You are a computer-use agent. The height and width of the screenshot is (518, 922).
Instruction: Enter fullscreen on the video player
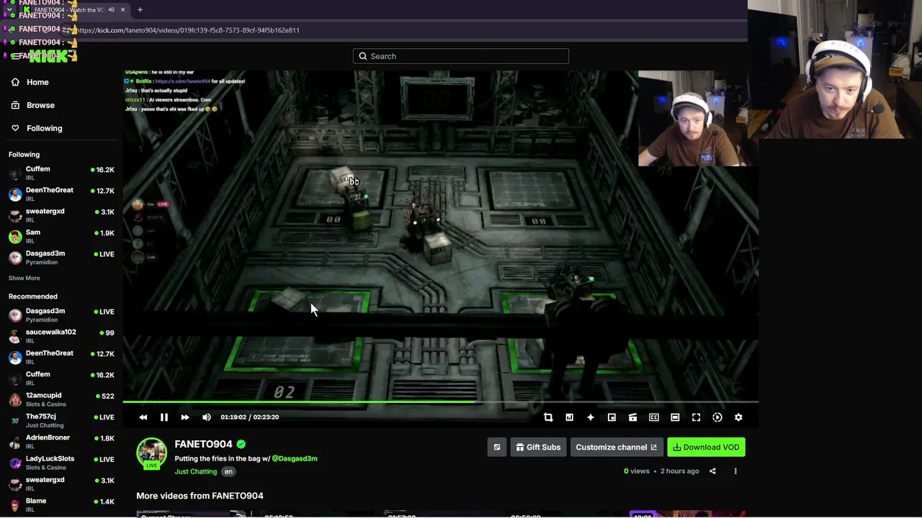(x=697, y=417)
